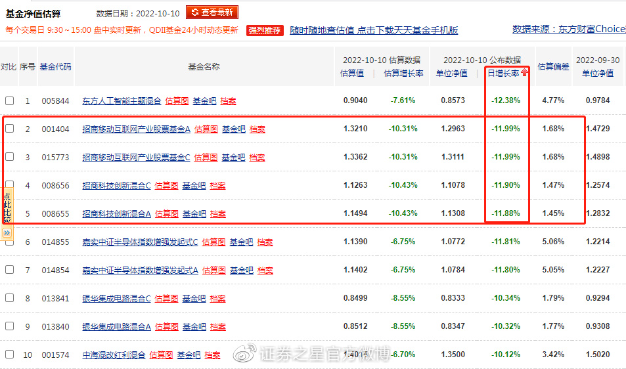Sort by 估算值 column header
Screen dimensions: 626x369
(351, 73)
